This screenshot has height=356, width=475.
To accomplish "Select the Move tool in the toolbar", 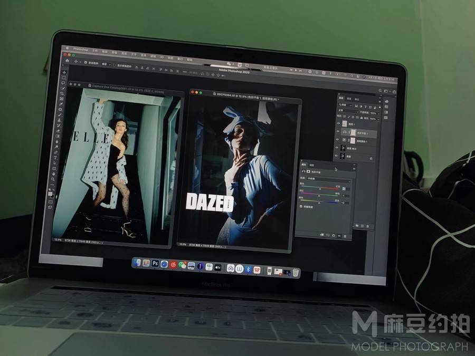I will (64, 72).
